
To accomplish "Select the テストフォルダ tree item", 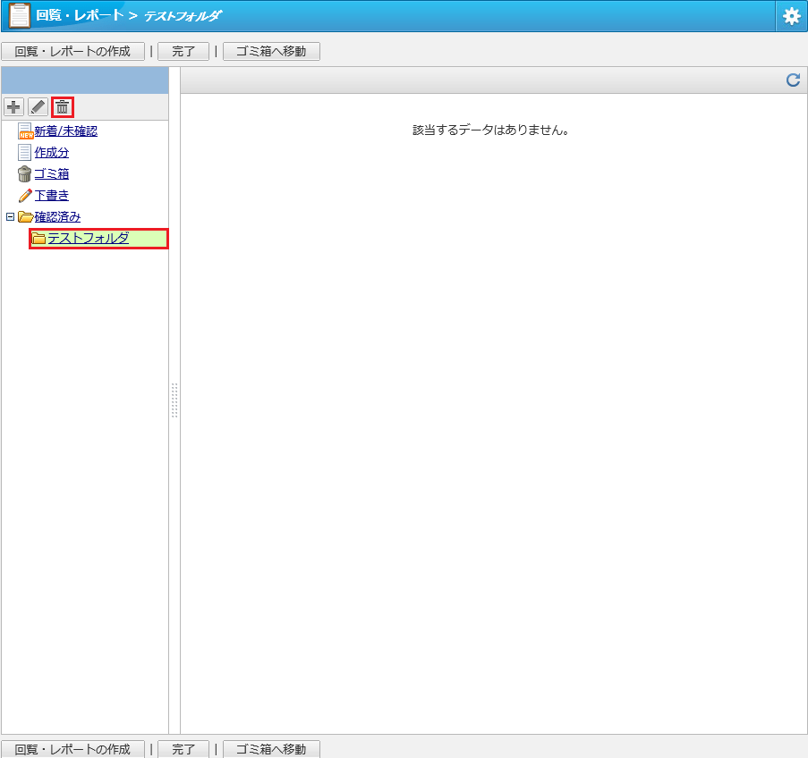I will tap(88, 239).
